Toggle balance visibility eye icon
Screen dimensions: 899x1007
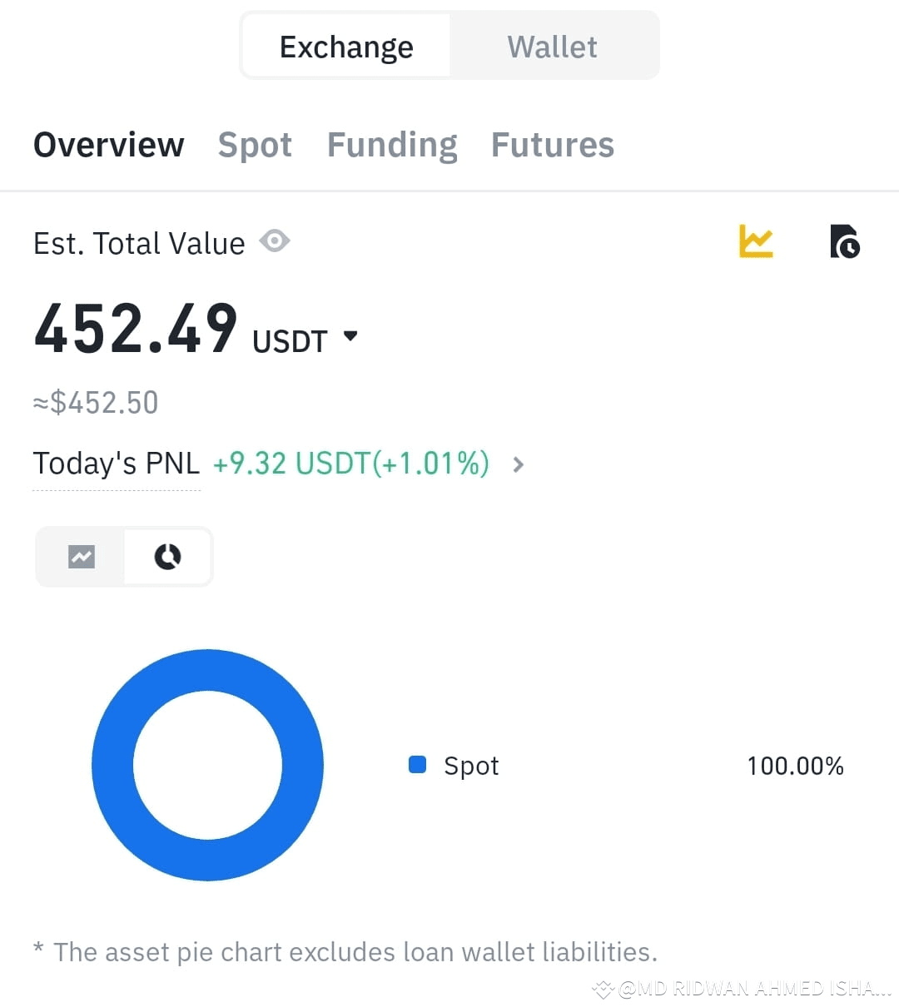pyautogui.click(x=275, y=241)
